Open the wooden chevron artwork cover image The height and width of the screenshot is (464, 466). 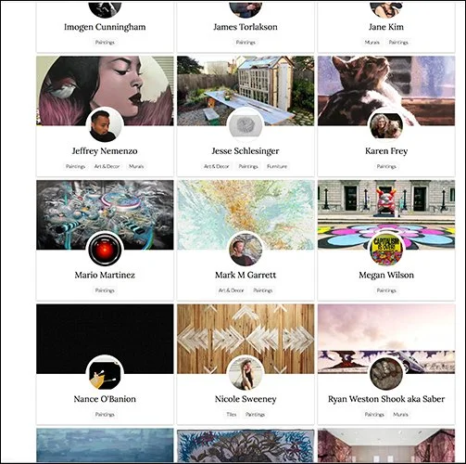coord(246,339)
